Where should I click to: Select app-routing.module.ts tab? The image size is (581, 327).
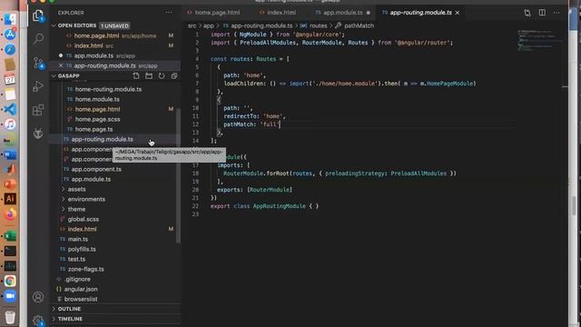pyautogui.click(x=420, y=13)
